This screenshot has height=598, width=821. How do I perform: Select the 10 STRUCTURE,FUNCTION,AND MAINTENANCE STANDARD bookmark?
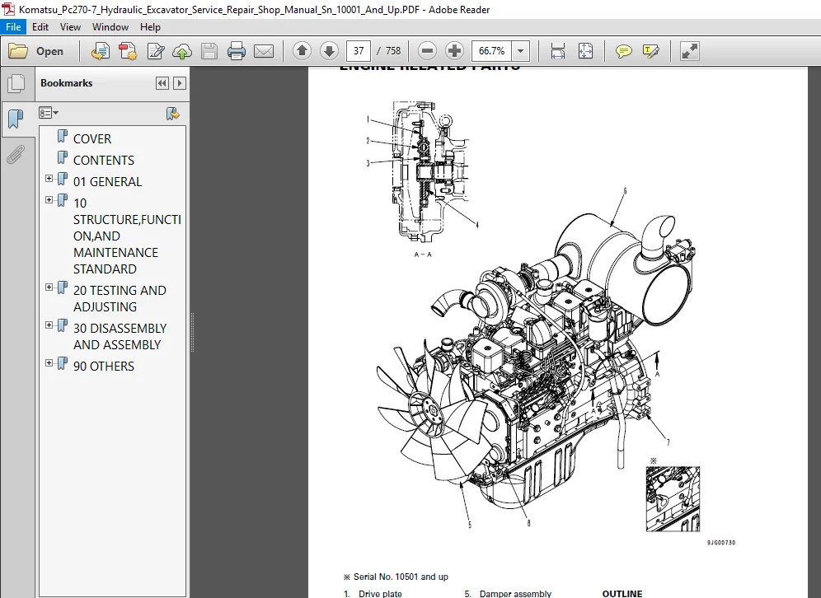point(127,236)
